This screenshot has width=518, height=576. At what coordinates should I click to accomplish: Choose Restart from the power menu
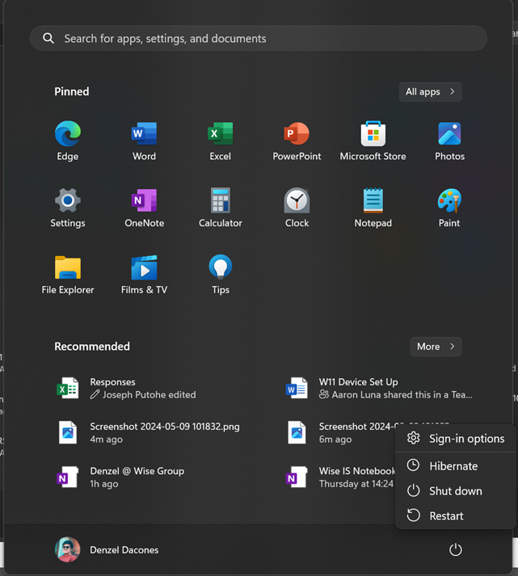tap(456, 515)
